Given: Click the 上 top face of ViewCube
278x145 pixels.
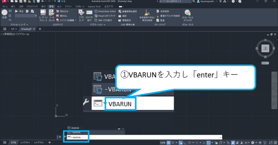Looking at the screenshot, I should click(265, 48).
